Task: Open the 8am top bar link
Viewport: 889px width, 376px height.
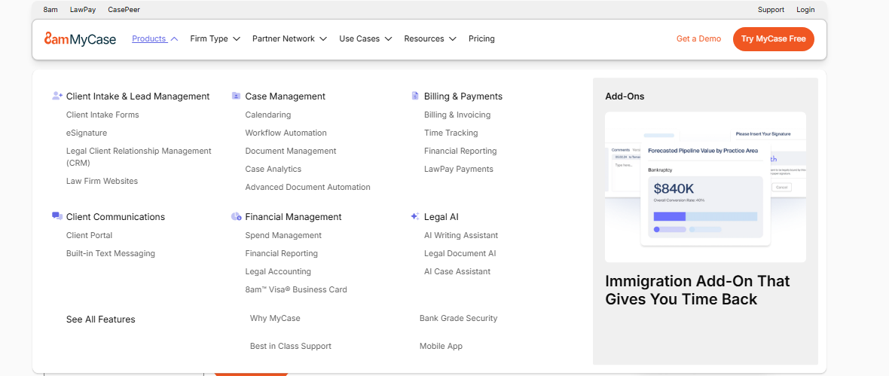Action: point(50,10)
